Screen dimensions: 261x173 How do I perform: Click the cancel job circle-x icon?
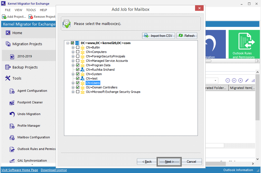[228, 80]
